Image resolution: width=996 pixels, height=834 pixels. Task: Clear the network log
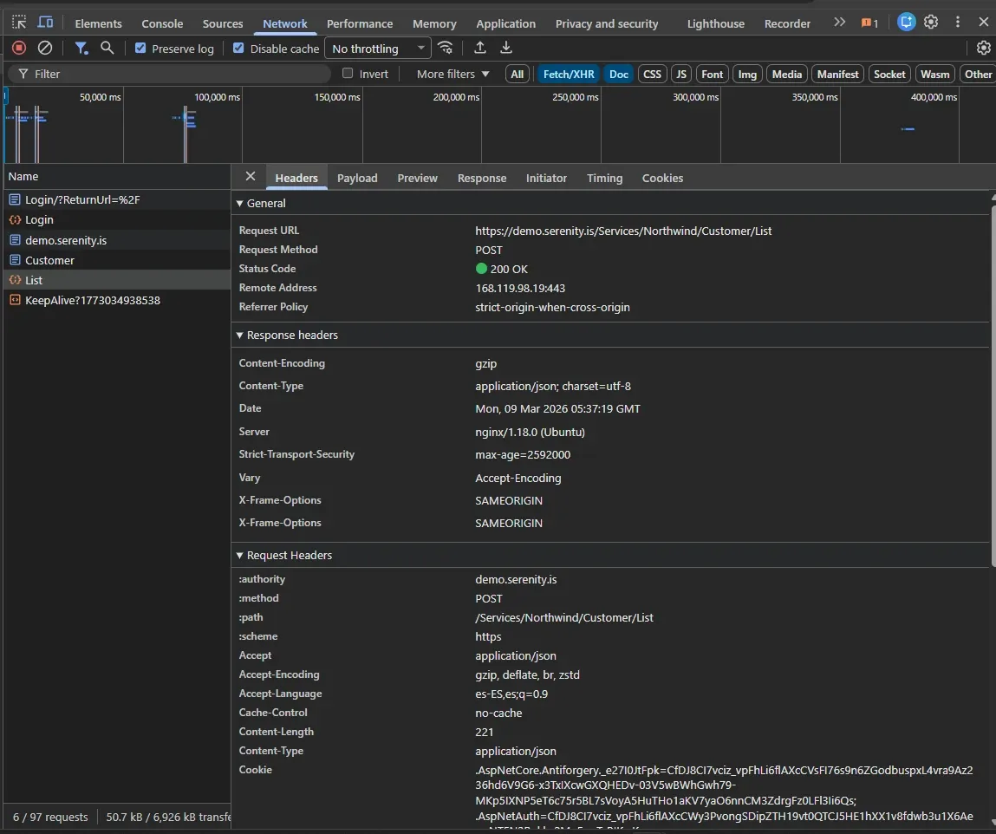45,49
